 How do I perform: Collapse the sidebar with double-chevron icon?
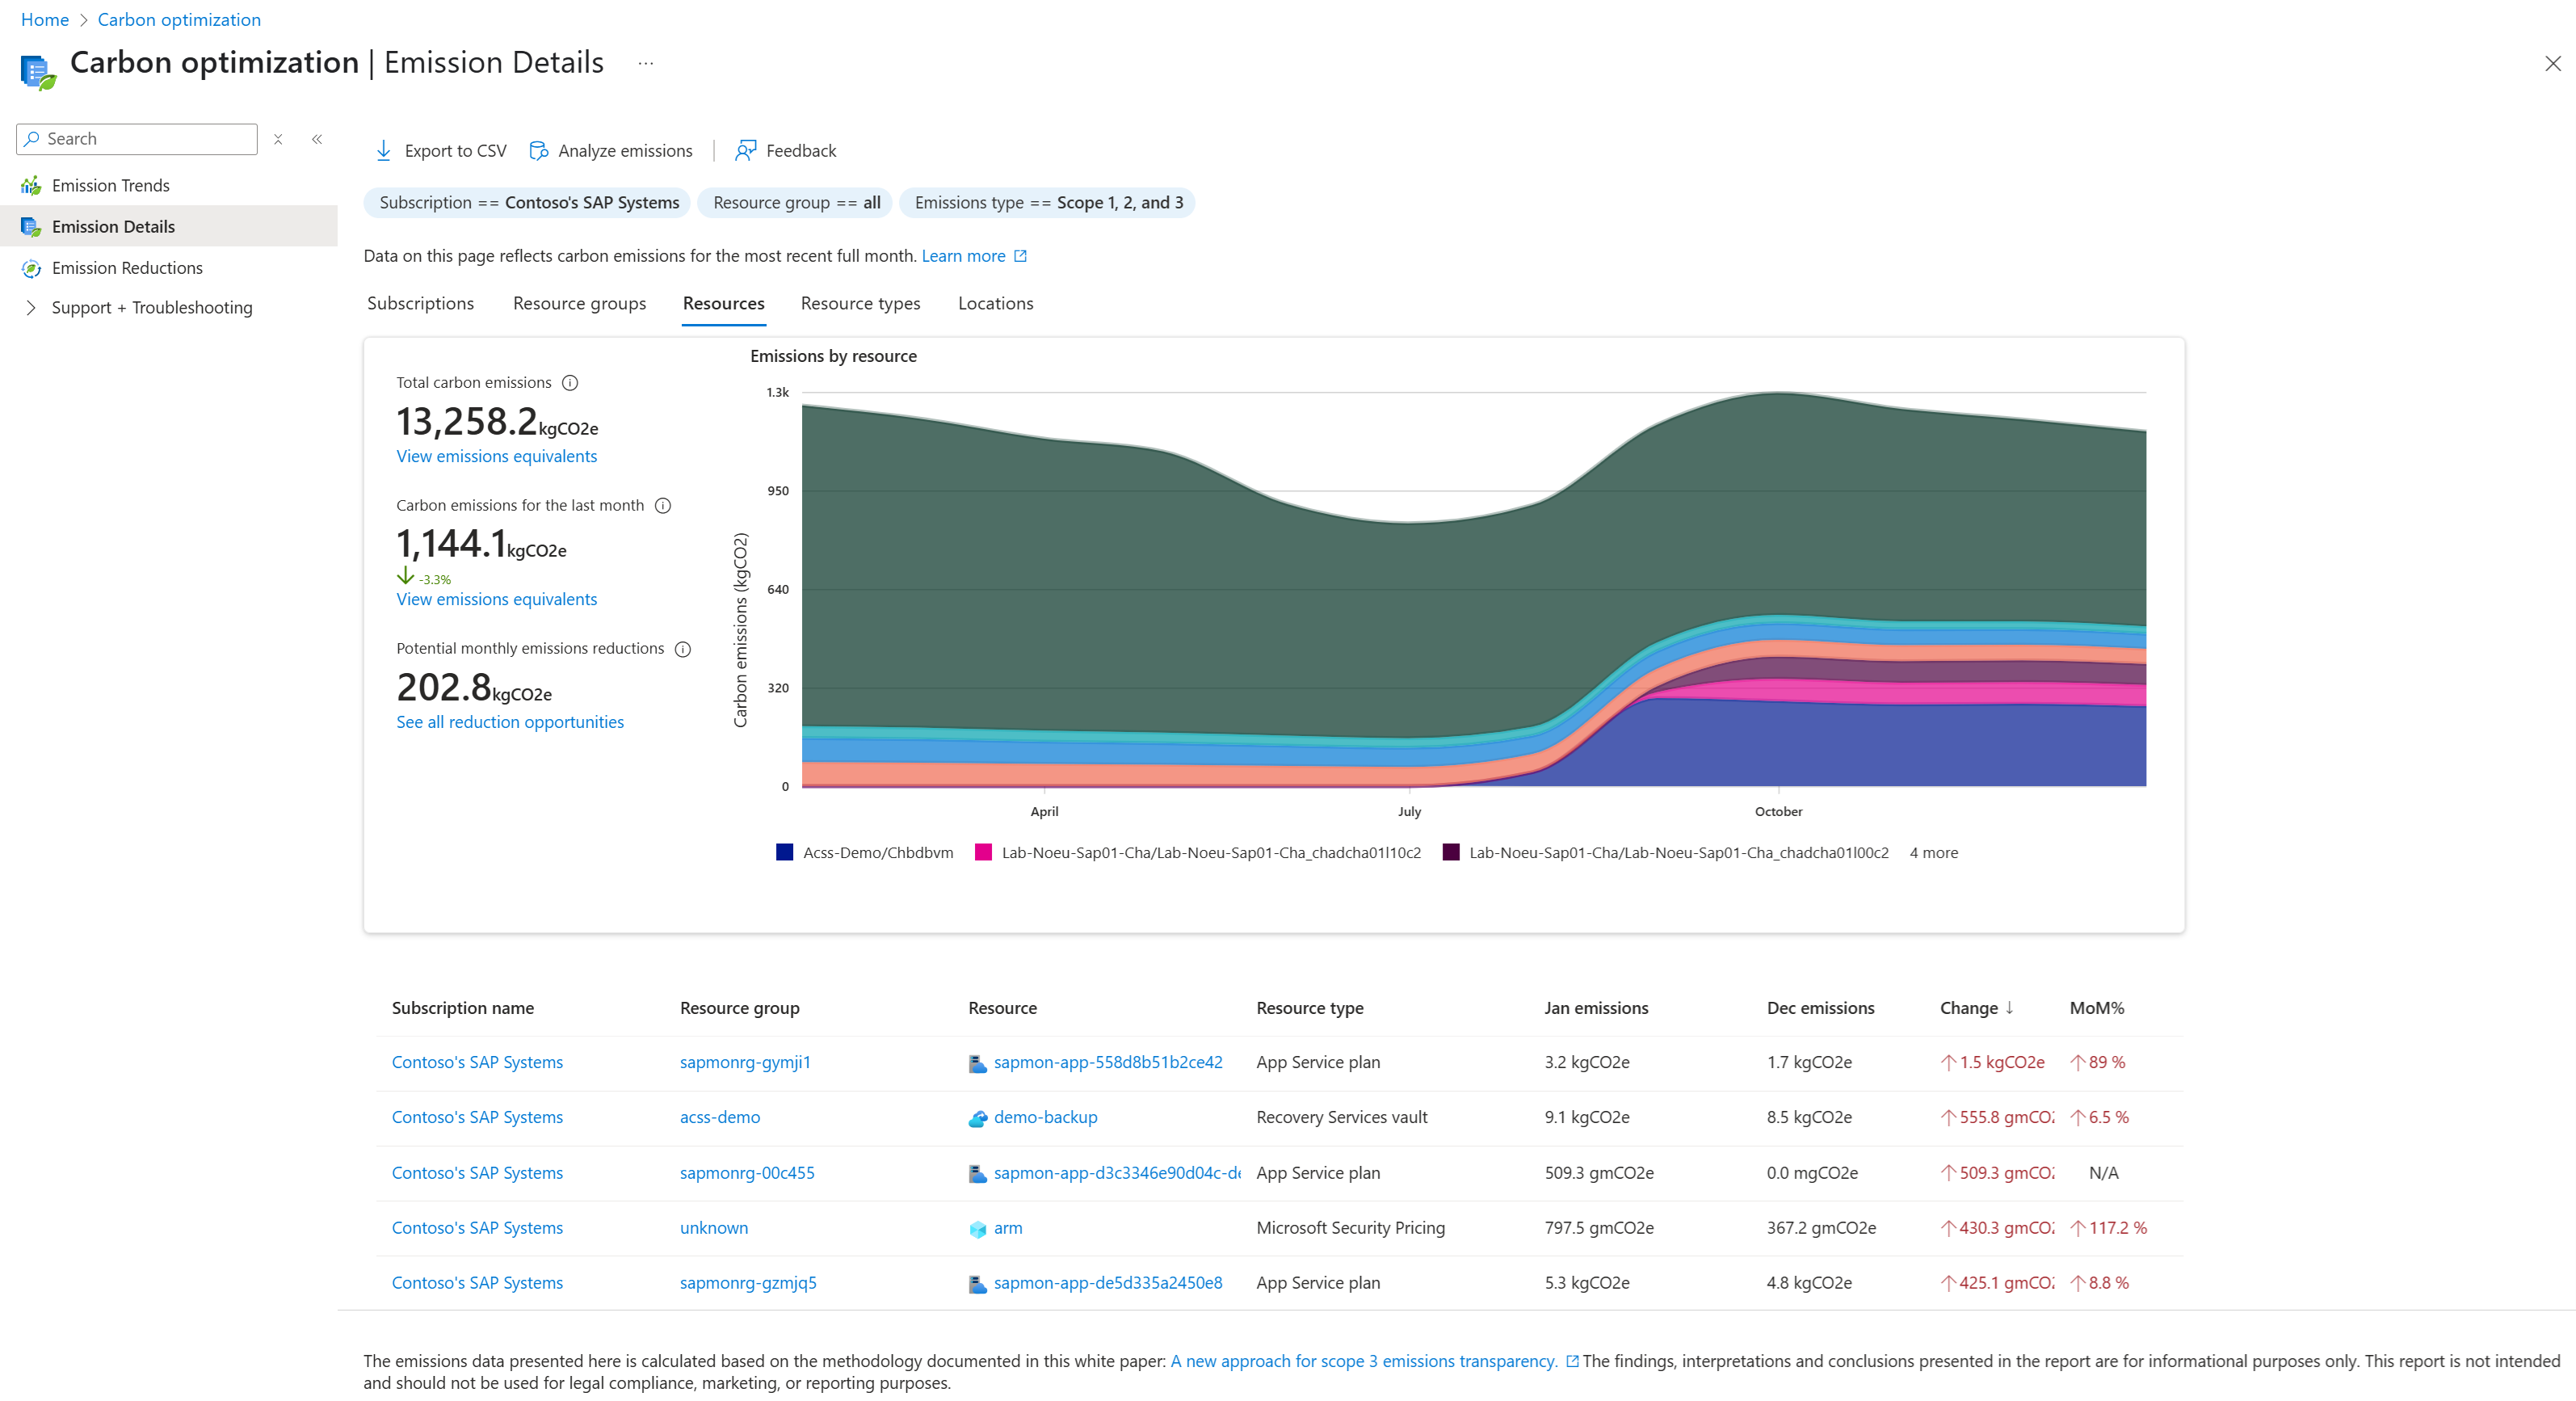pyautogui.click(x=317, y=139)
